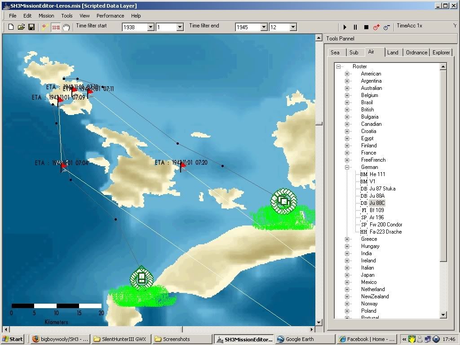Viewport: 460px width, 345px height.
Task: Open time filter end month dropdown
Action: [x=293, y=27]
